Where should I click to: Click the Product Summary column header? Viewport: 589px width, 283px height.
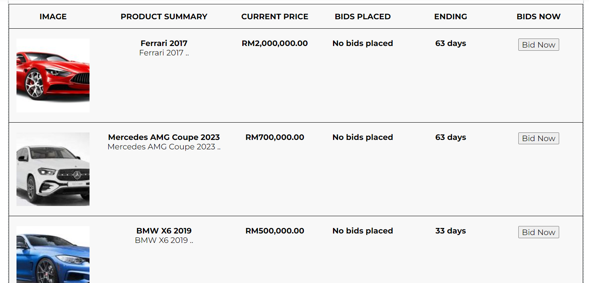164,17
